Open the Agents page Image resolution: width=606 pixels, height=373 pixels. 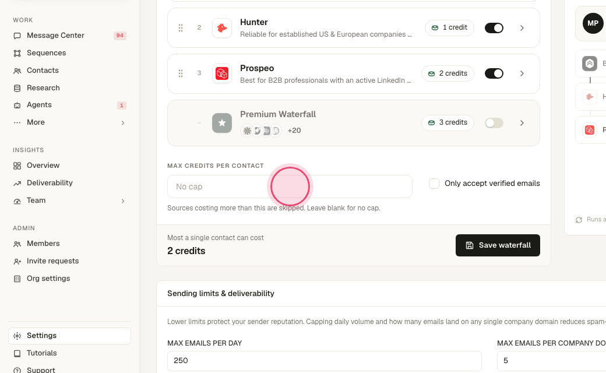(69, 105)
